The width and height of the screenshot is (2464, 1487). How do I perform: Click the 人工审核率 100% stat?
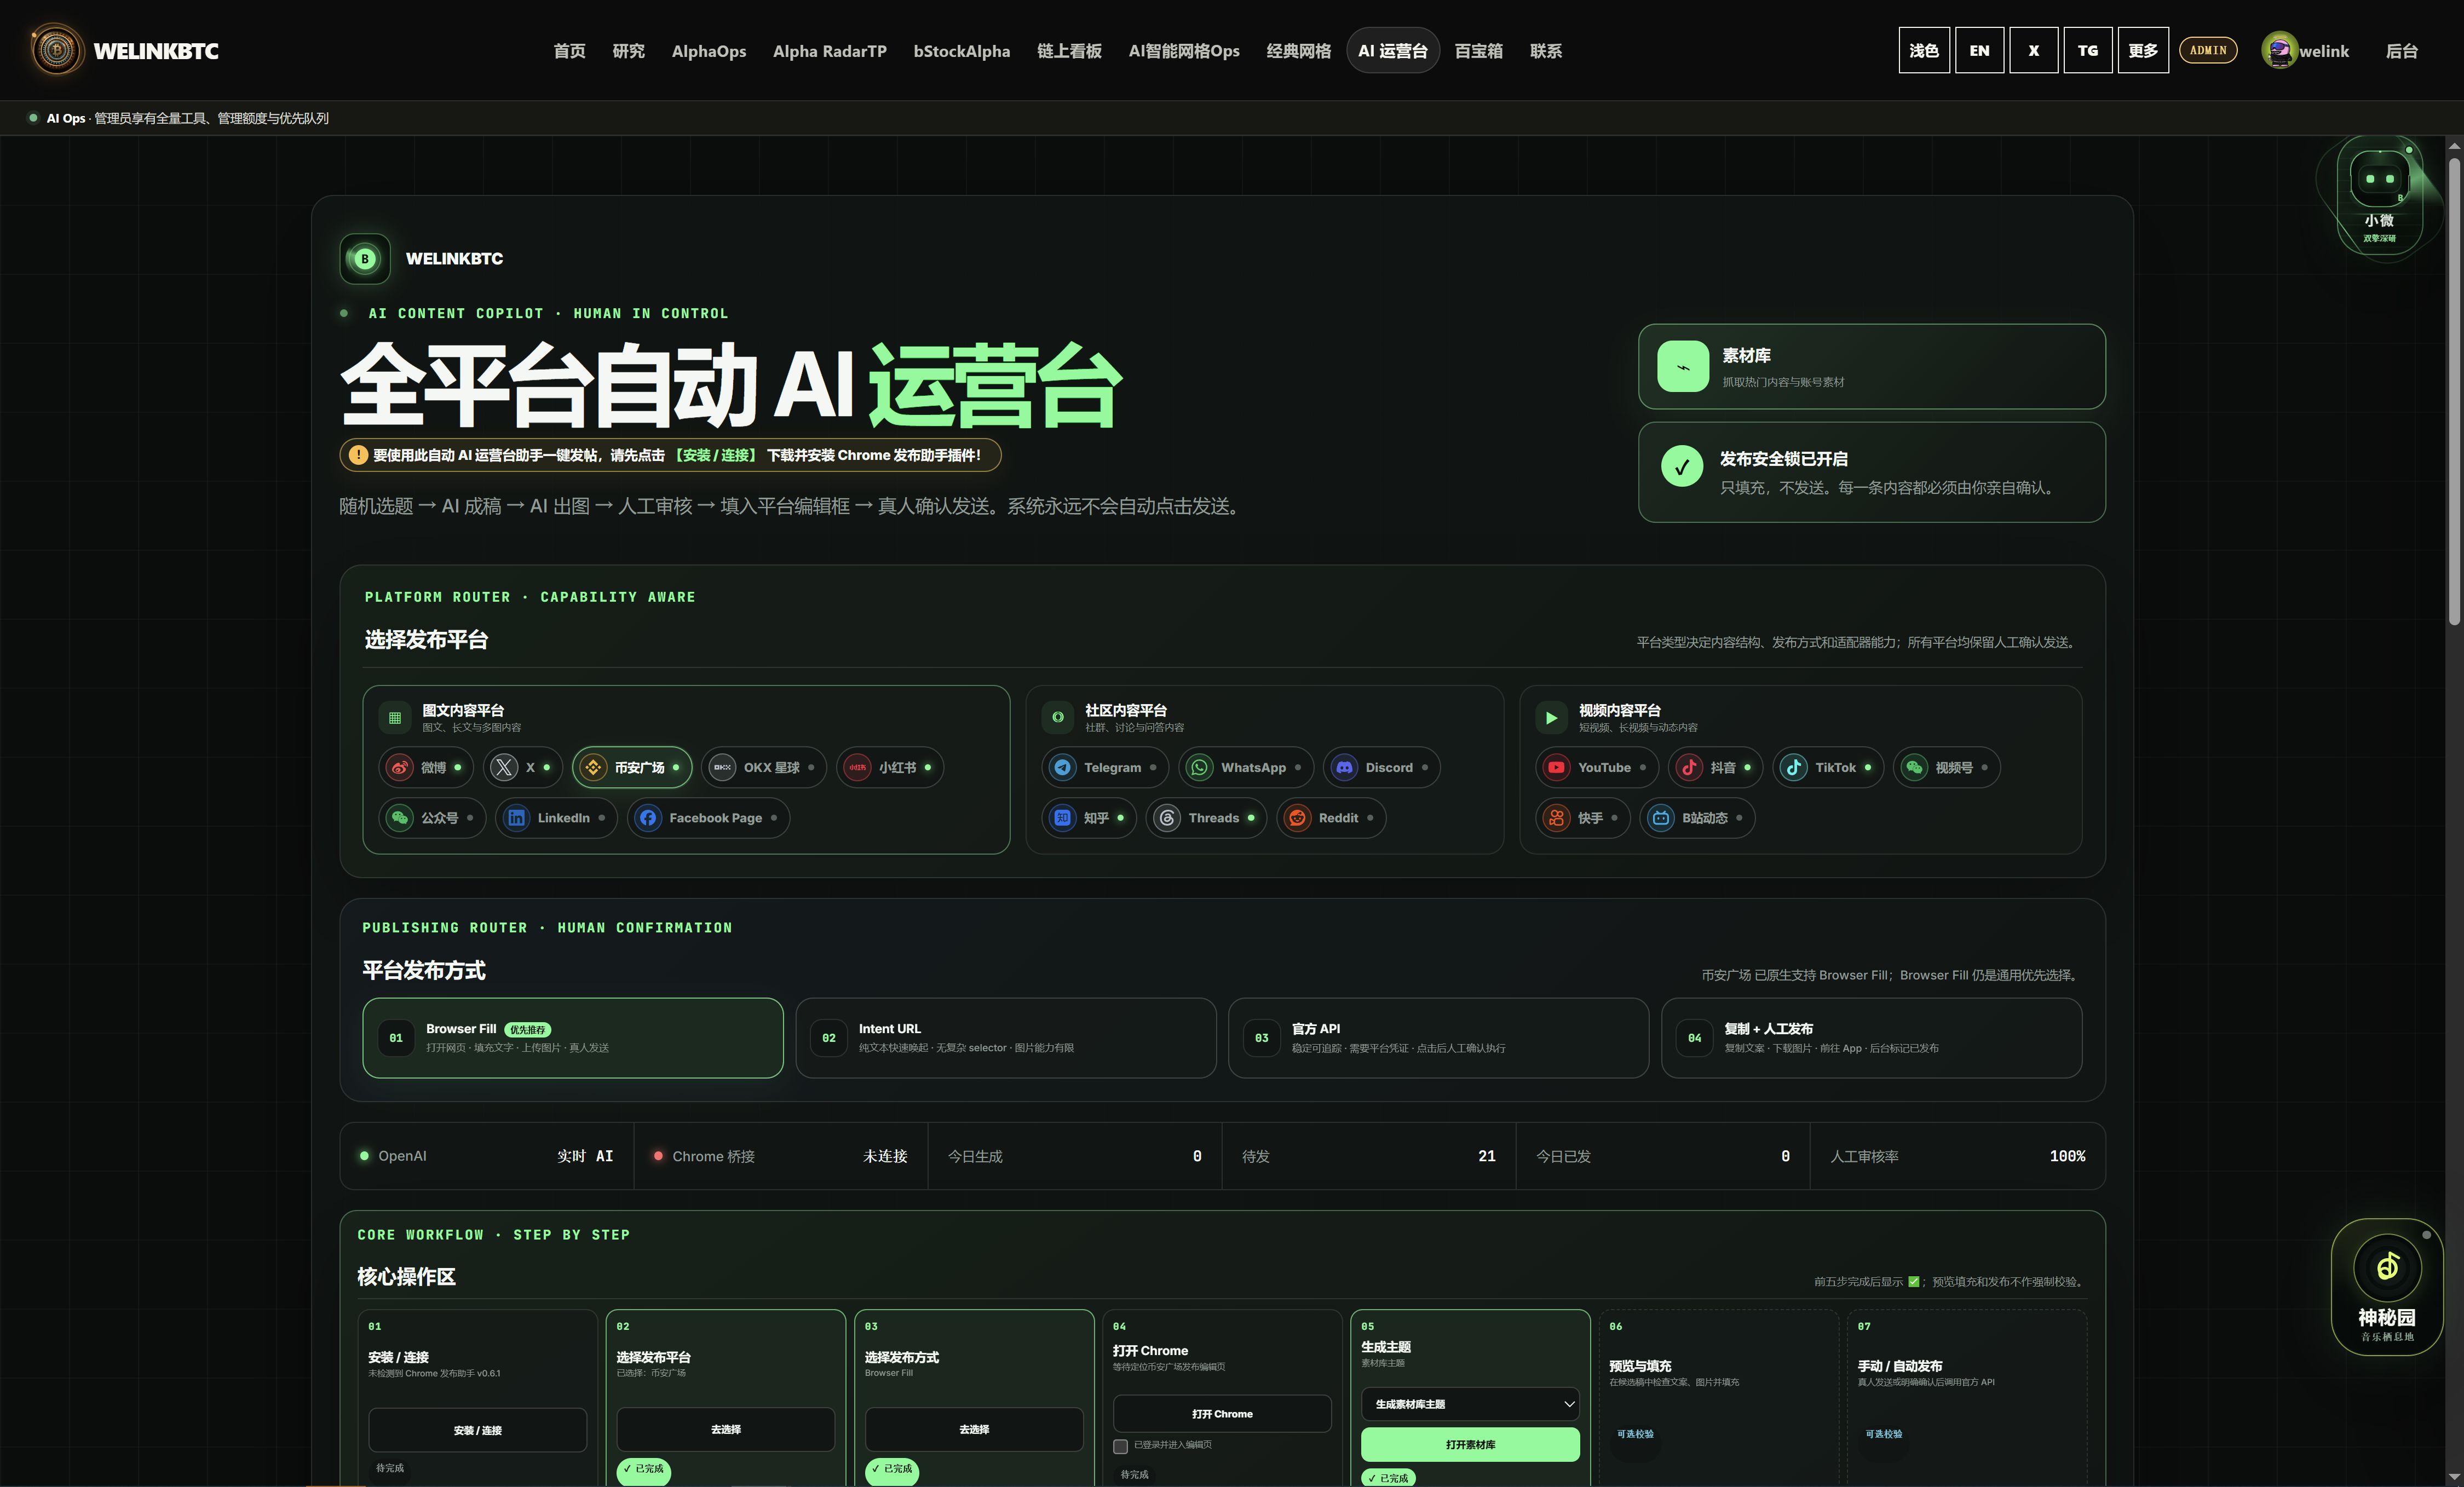click(1957, 1156)
